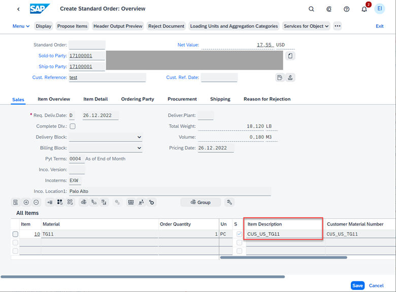Toggle the S checkbox in second row
The width and height of the screenshot is (396, 292).
[x=239, y=243]
